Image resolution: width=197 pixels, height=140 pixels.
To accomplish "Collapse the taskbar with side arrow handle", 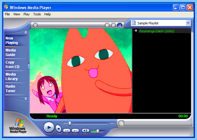I will tap(29, 65).
